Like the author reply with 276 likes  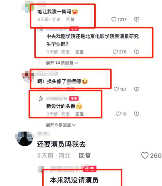click(x=115, y=52)
